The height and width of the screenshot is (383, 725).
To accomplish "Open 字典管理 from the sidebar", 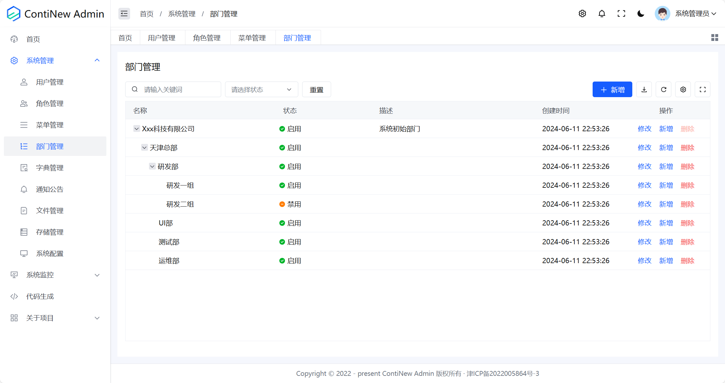I will click(x=50, y=168).
